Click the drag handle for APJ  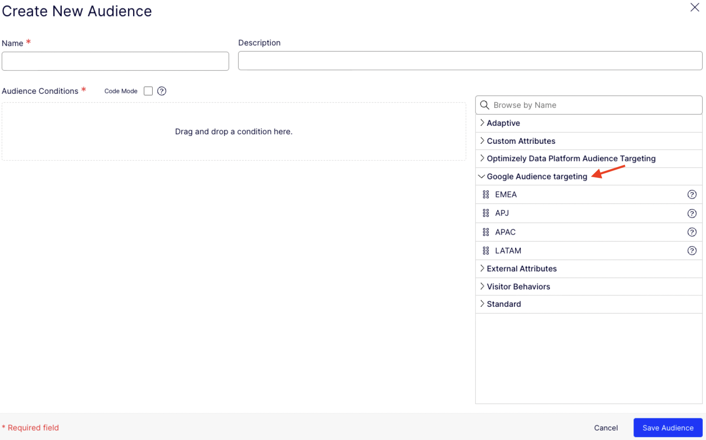pos(486,213)
